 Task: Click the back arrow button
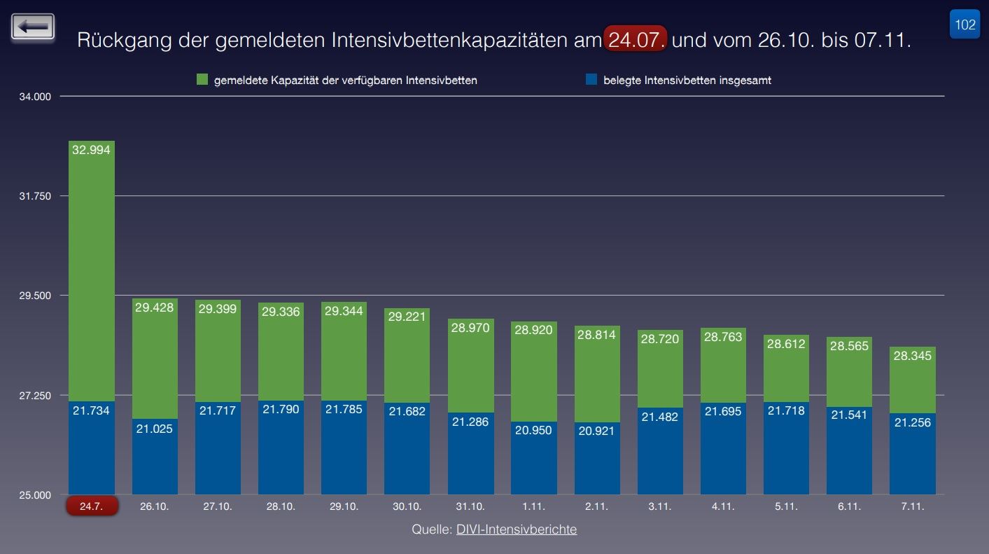point(33,27)
